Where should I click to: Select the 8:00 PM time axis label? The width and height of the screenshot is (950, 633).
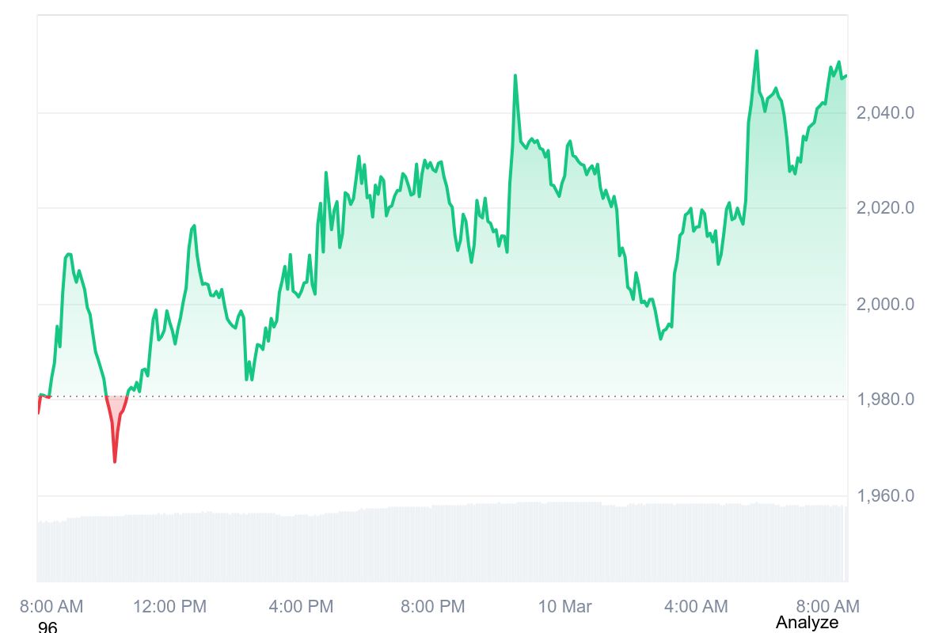coord(432,607)
